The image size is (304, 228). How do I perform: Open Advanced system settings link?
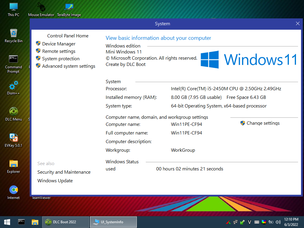[x=69, y=66]
